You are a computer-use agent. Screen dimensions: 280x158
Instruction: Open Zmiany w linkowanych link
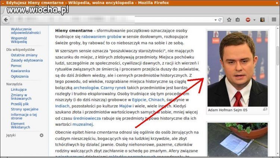tap(21, 97)
